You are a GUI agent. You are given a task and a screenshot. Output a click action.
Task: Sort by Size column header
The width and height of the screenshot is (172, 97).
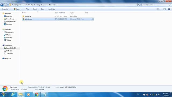click(x=87, y=13)
